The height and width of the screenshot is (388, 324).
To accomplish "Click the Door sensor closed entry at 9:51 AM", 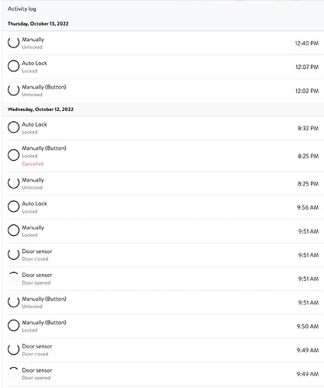I will pos(163,255).
